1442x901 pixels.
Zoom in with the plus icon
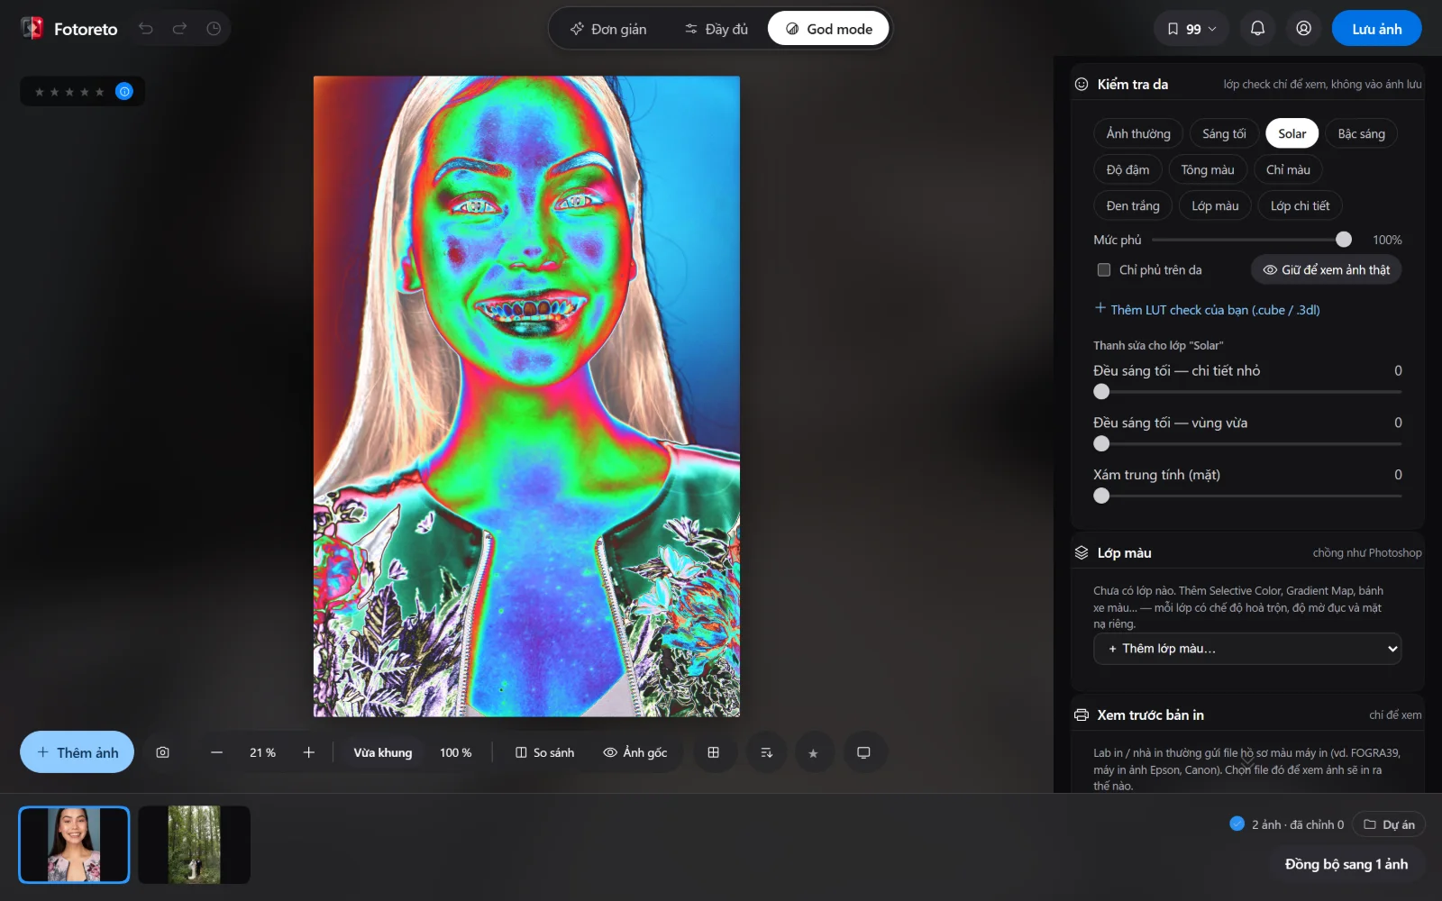(308, 752)
